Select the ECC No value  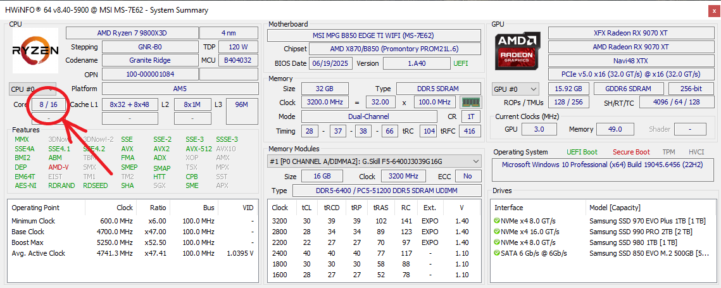pos(468,176)
